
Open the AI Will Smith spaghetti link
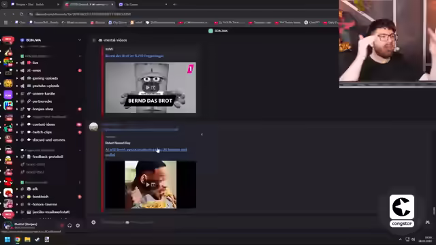(x=146, y=152)
